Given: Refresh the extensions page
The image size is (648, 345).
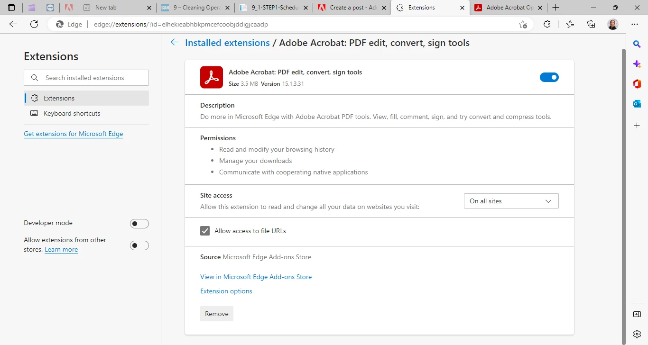Looking at the screenshot, I should (34, 24).
